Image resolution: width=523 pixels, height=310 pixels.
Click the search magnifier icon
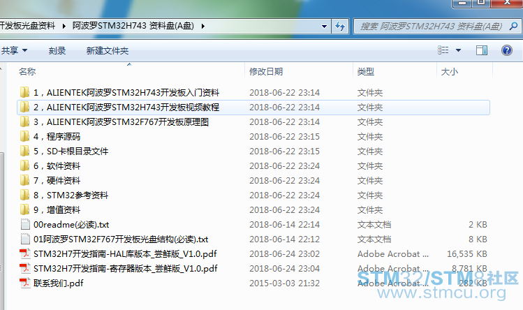pos(513,26)
